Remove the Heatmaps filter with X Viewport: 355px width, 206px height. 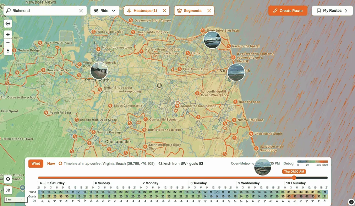pyautogui.click(x=164, y=11)
